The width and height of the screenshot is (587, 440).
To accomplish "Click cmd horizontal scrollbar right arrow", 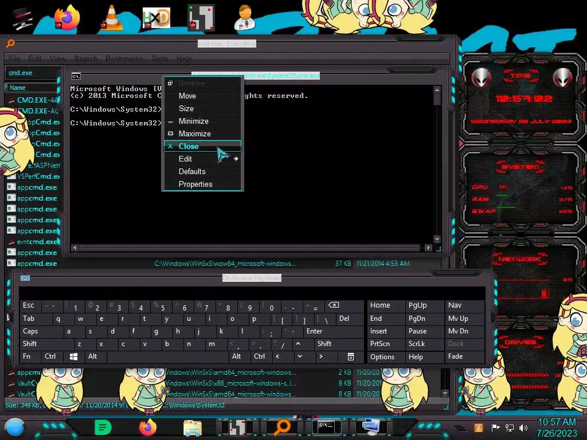I will click(x=428, y=247).
